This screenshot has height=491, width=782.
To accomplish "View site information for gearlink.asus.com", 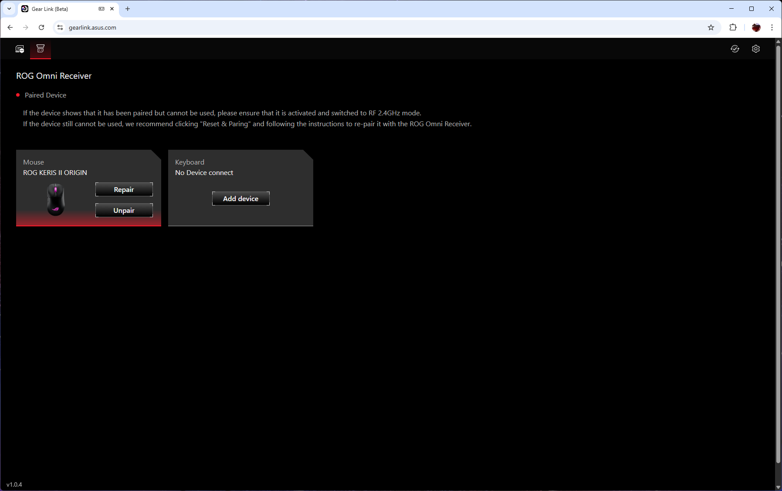I will pos(60,27).
